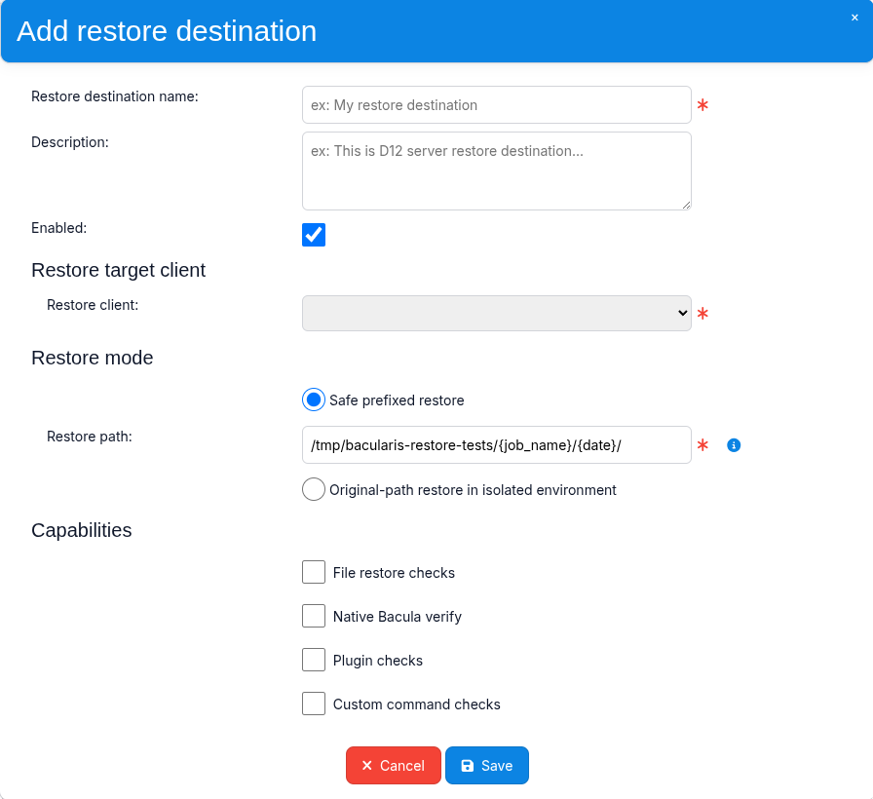The image size is (873, 799).
Task: Enable Plugin checks capability
Action: pyautogui.click(x=314, y=660)
